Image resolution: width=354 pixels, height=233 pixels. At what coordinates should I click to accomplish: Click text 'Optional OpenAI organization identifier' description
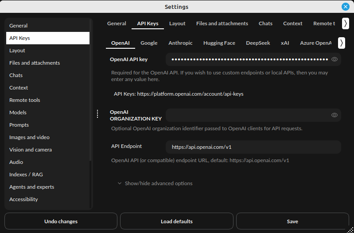tap(207, 128)
